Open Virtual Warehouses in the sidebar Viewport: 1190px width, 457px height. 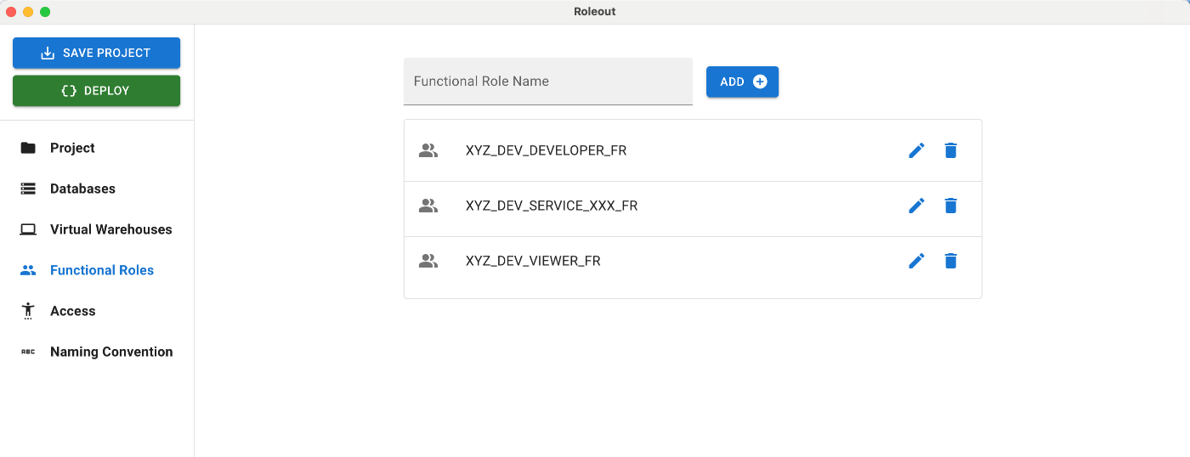(110, 229)
